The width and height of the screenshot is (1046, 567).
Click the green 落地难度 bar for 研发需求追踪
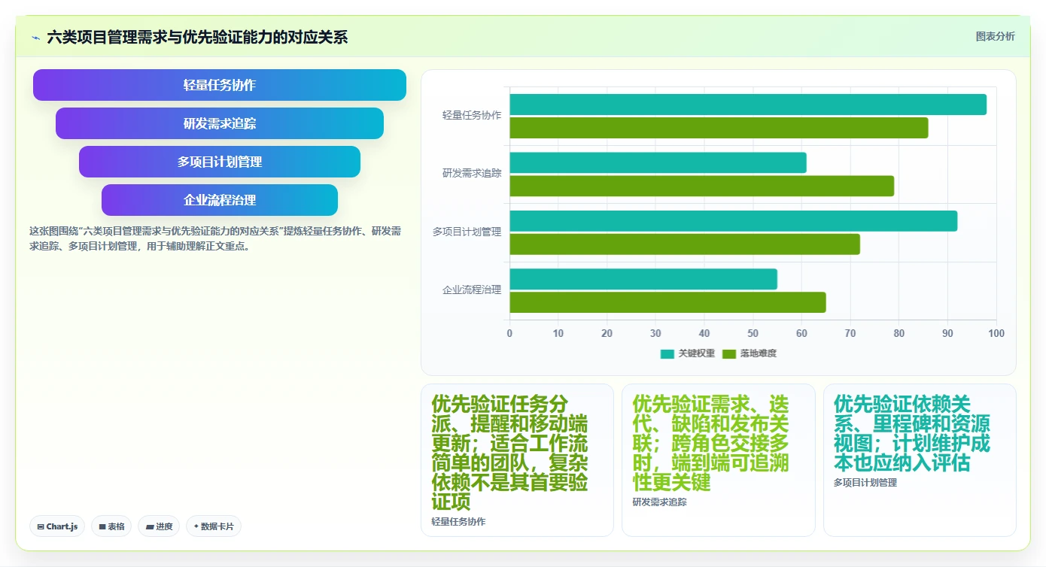coord(702,186)
